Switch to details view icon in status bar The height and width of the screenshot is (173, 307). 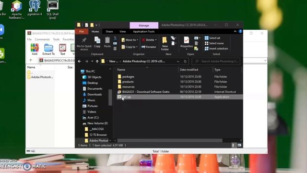[x=233, y=145]
